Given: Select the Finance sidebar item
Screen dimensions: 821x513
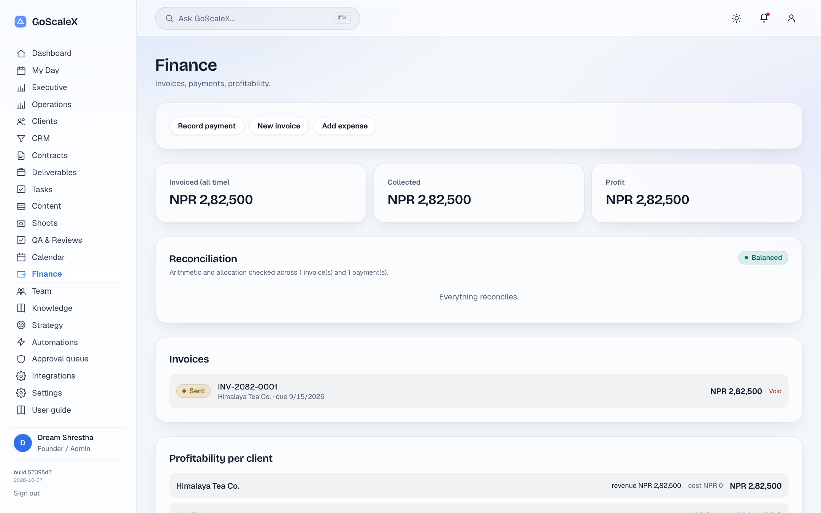Looking at the screenshot, I should 68,274.
